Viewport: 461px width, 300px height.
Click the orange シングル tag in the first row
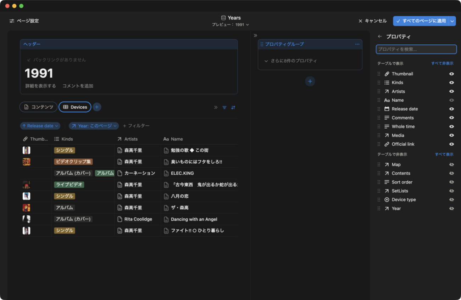(x=64, y=150)
